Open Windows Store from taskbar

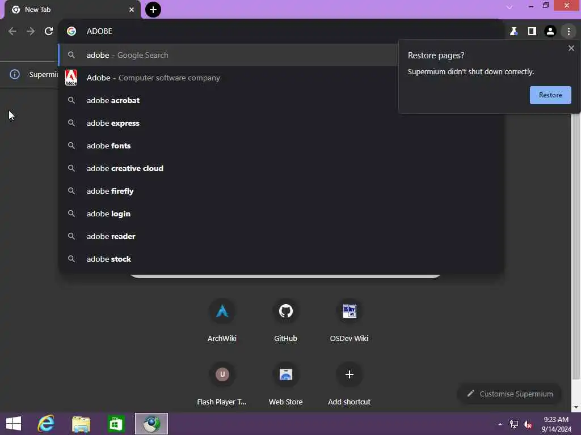point(116,424)
